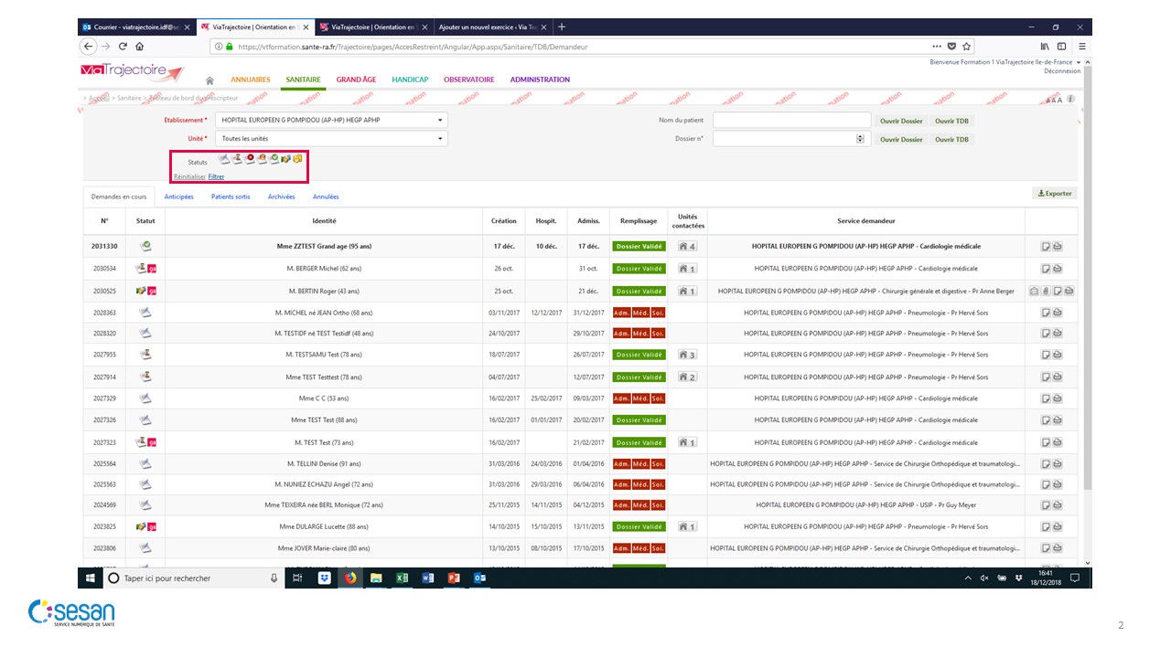Expand the Etablissement dropdown
The image size is (1171, 658).
pyautogui.click(x=440, y=120)
